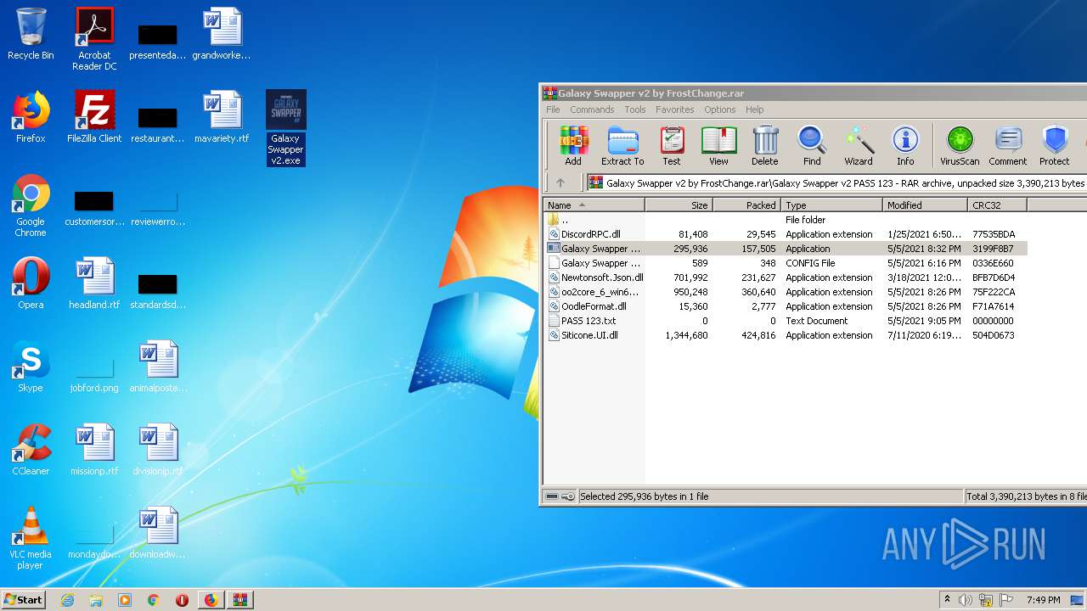Go up one folder level in WinRAR
The height and width of the screenshot is (611, 1087).
coord(560,182)
